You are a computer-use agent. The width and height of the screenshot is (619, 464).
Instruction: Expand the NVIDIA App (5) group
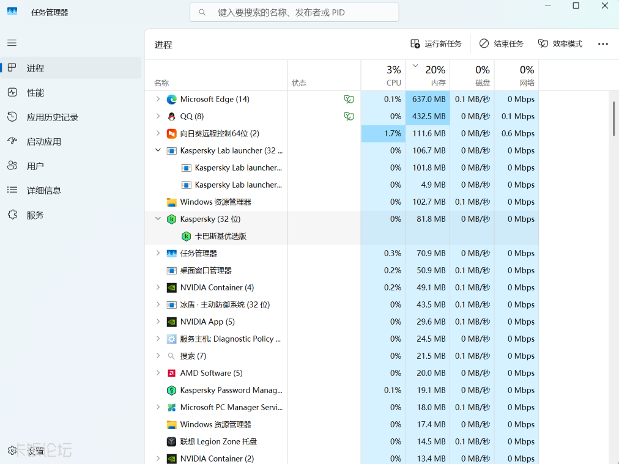coord(158,322)
